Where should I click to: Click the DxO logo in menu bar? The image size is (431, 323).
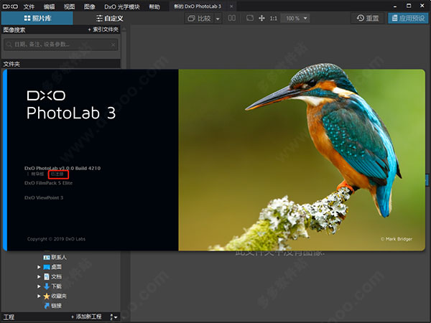10,6
